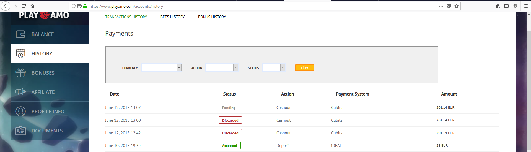The image size is (531, 152).
Task: Open the Action filter dropdown
Action: [x=222, y=67]
